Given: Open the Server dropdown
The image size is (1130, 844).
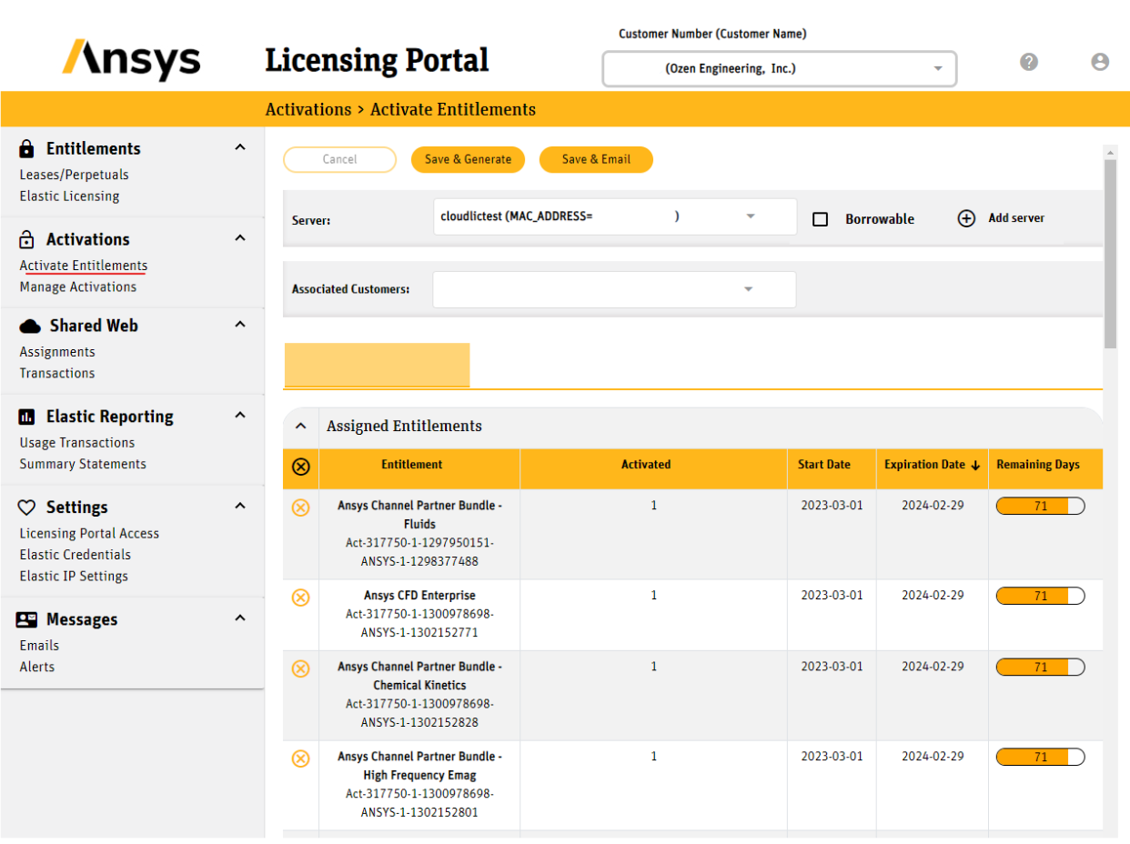Looking at the screenshot, I should (751, 216).
